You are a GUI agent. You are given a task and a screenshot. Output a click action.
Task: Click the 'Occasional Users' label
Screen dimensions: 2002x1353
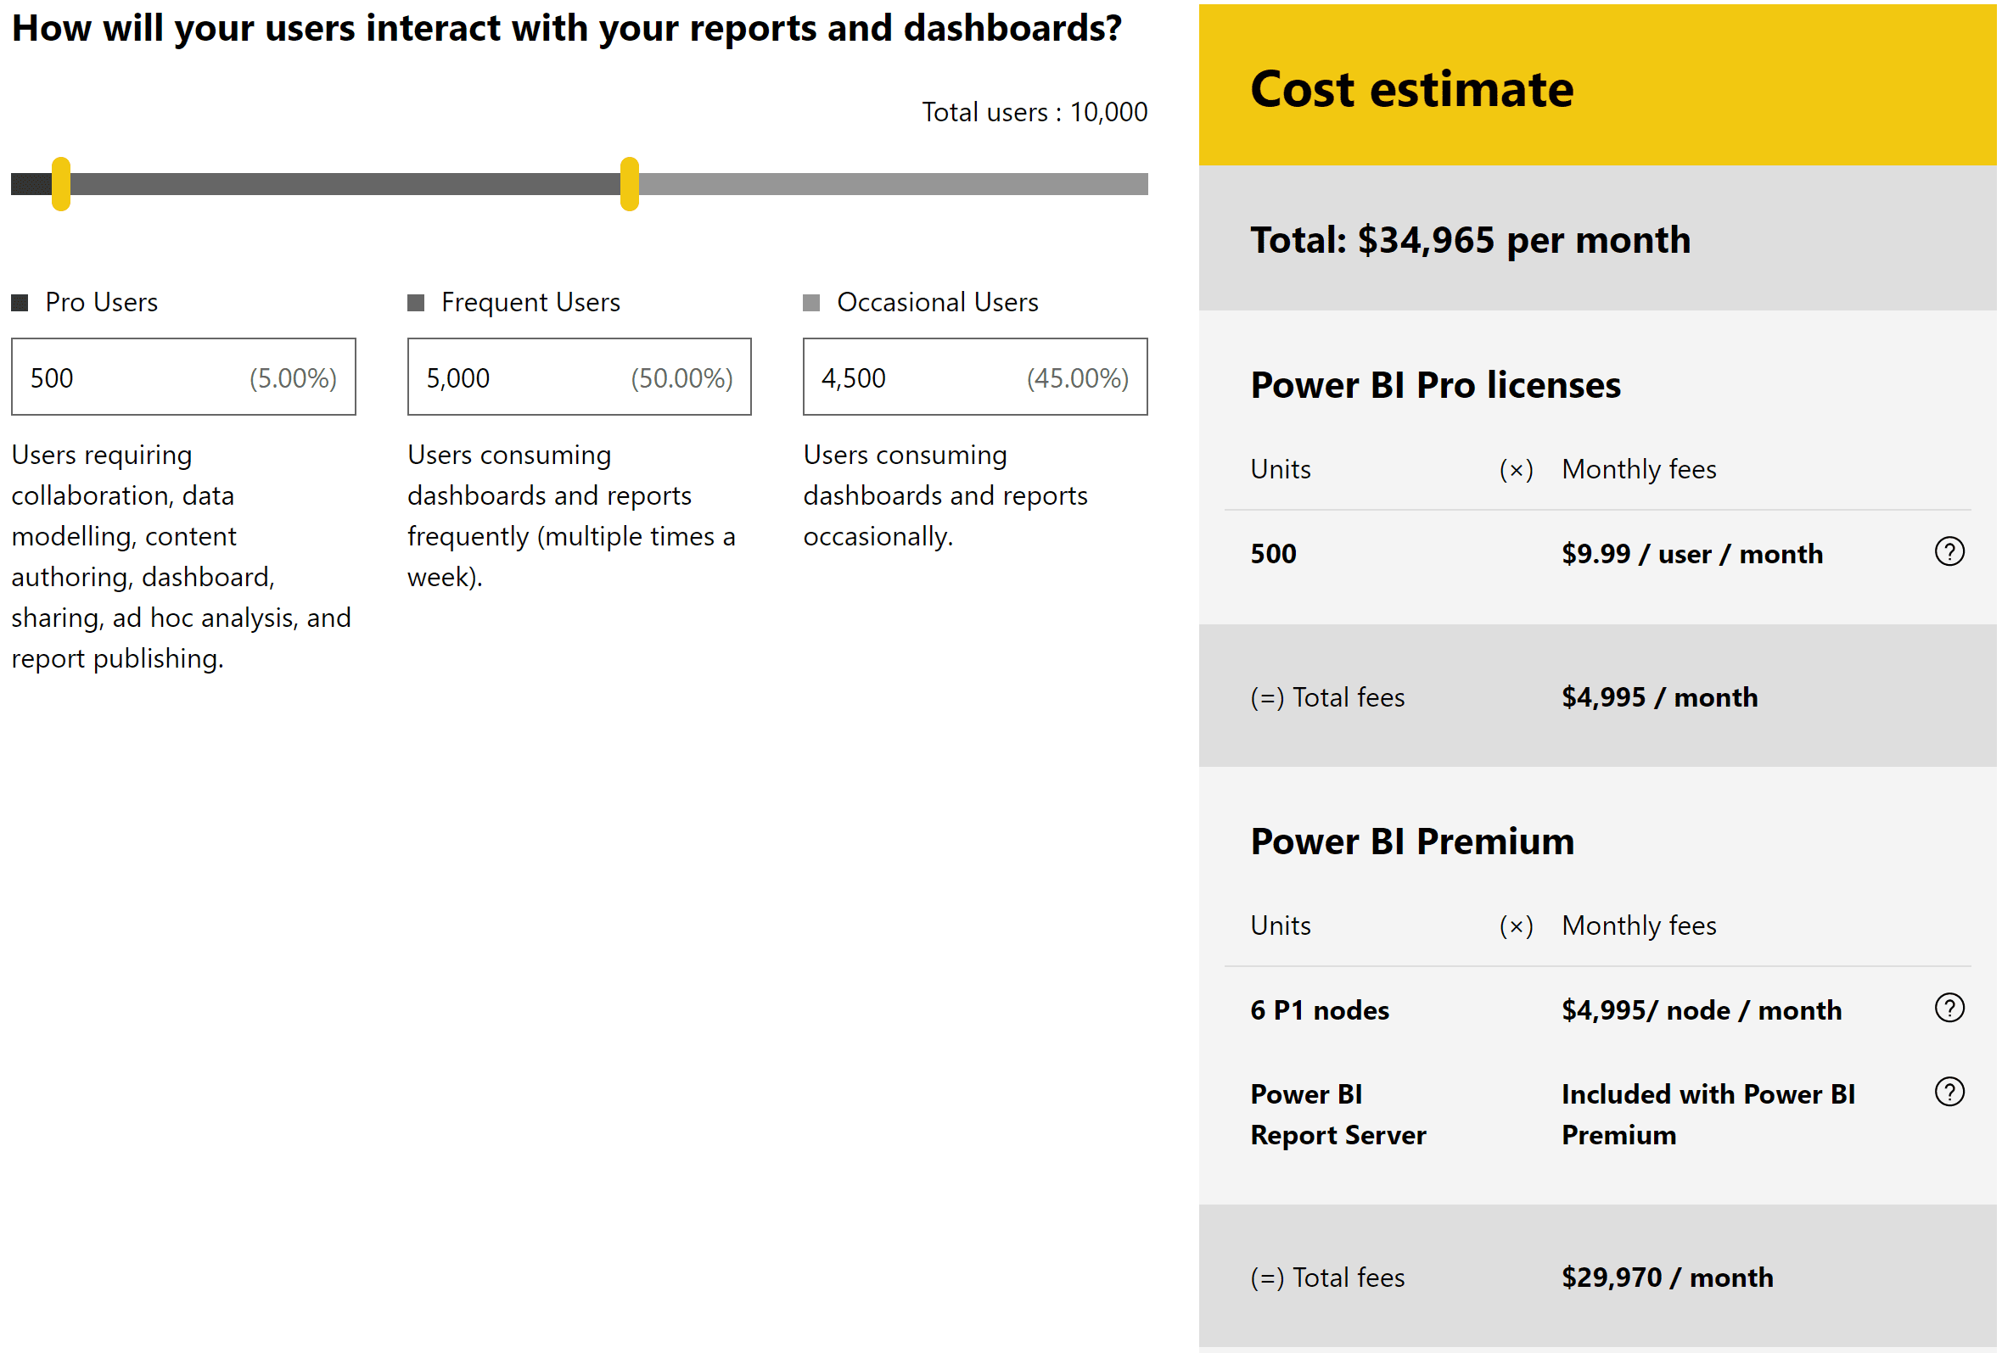tap(937, 302)
